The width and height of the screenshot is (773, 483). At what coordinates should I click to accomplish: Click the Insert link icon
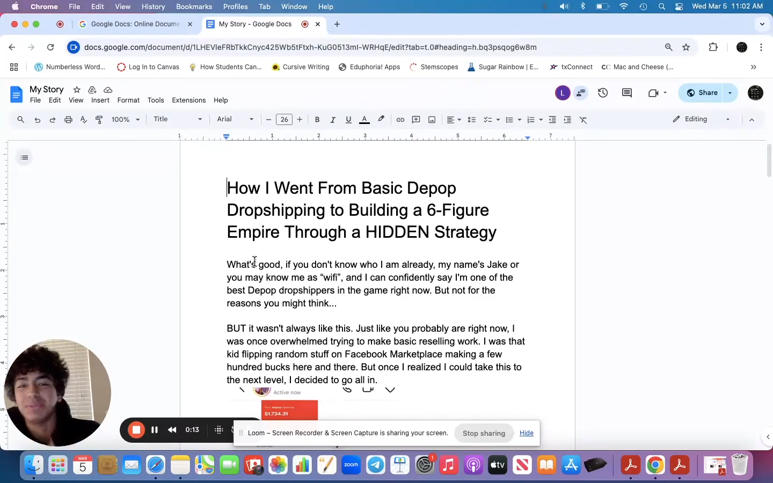click(400, 120)
